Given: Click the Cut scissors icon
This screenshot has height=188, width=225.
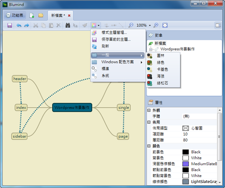Looking at the screenshot, I should [x=36, y=26].
